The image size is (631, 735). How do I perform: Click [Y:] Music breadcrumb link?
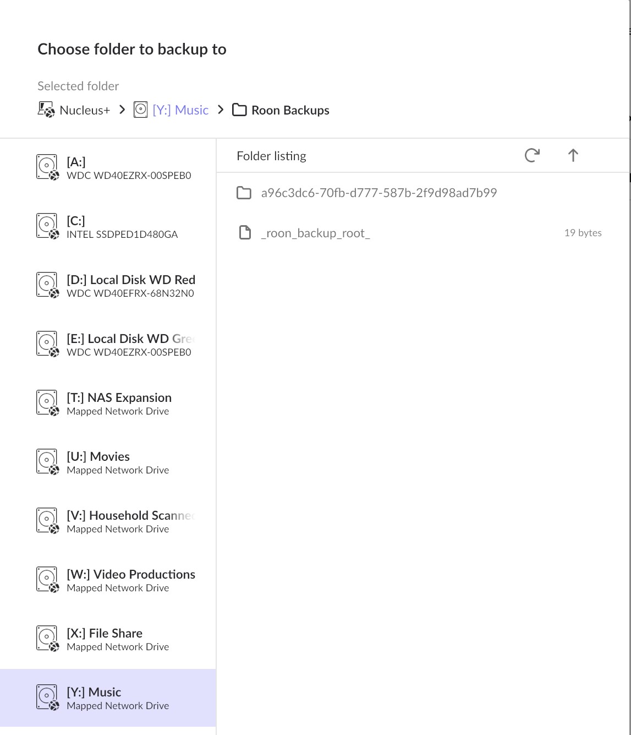[180, 110]
